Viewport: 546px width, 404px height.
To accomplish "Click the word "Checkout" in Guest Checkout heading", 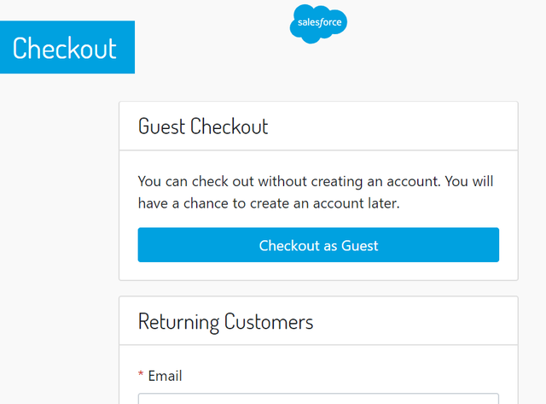I will tap(229, 126).
